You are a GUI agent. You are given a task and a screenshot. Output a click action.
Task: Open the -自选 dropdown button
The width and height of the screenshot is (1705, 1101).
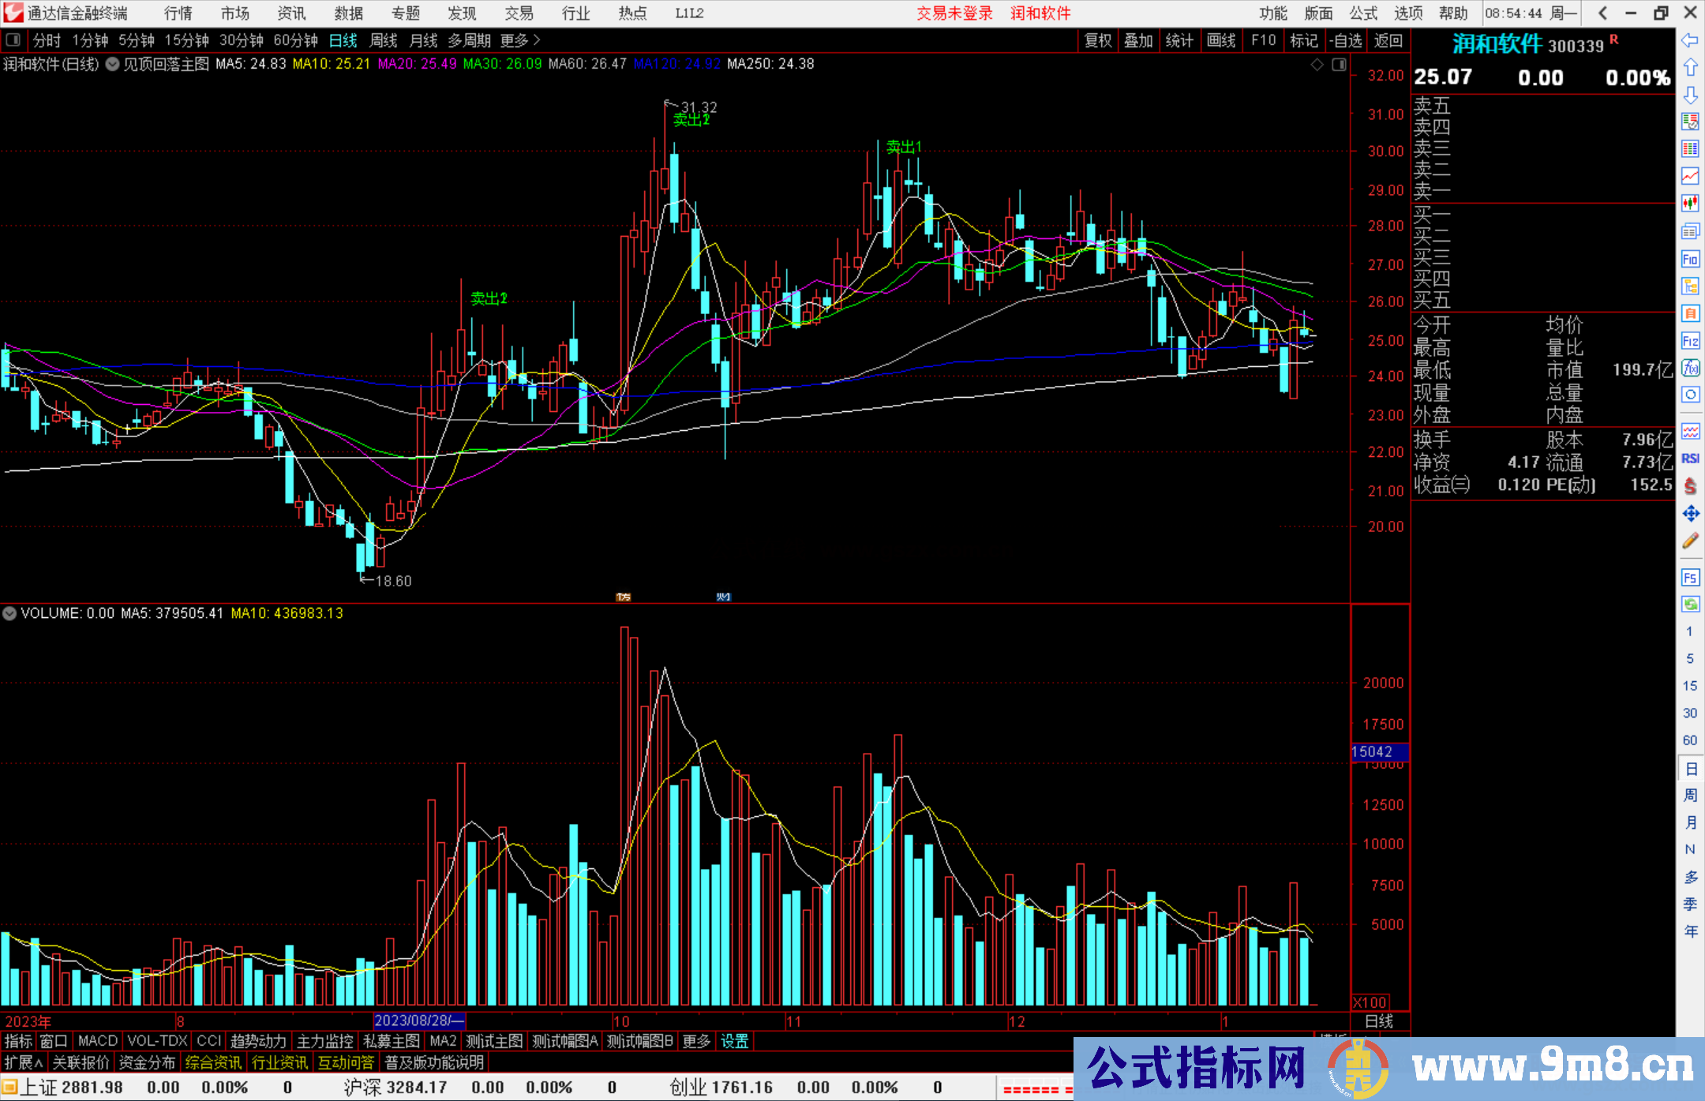[1346, 40]
